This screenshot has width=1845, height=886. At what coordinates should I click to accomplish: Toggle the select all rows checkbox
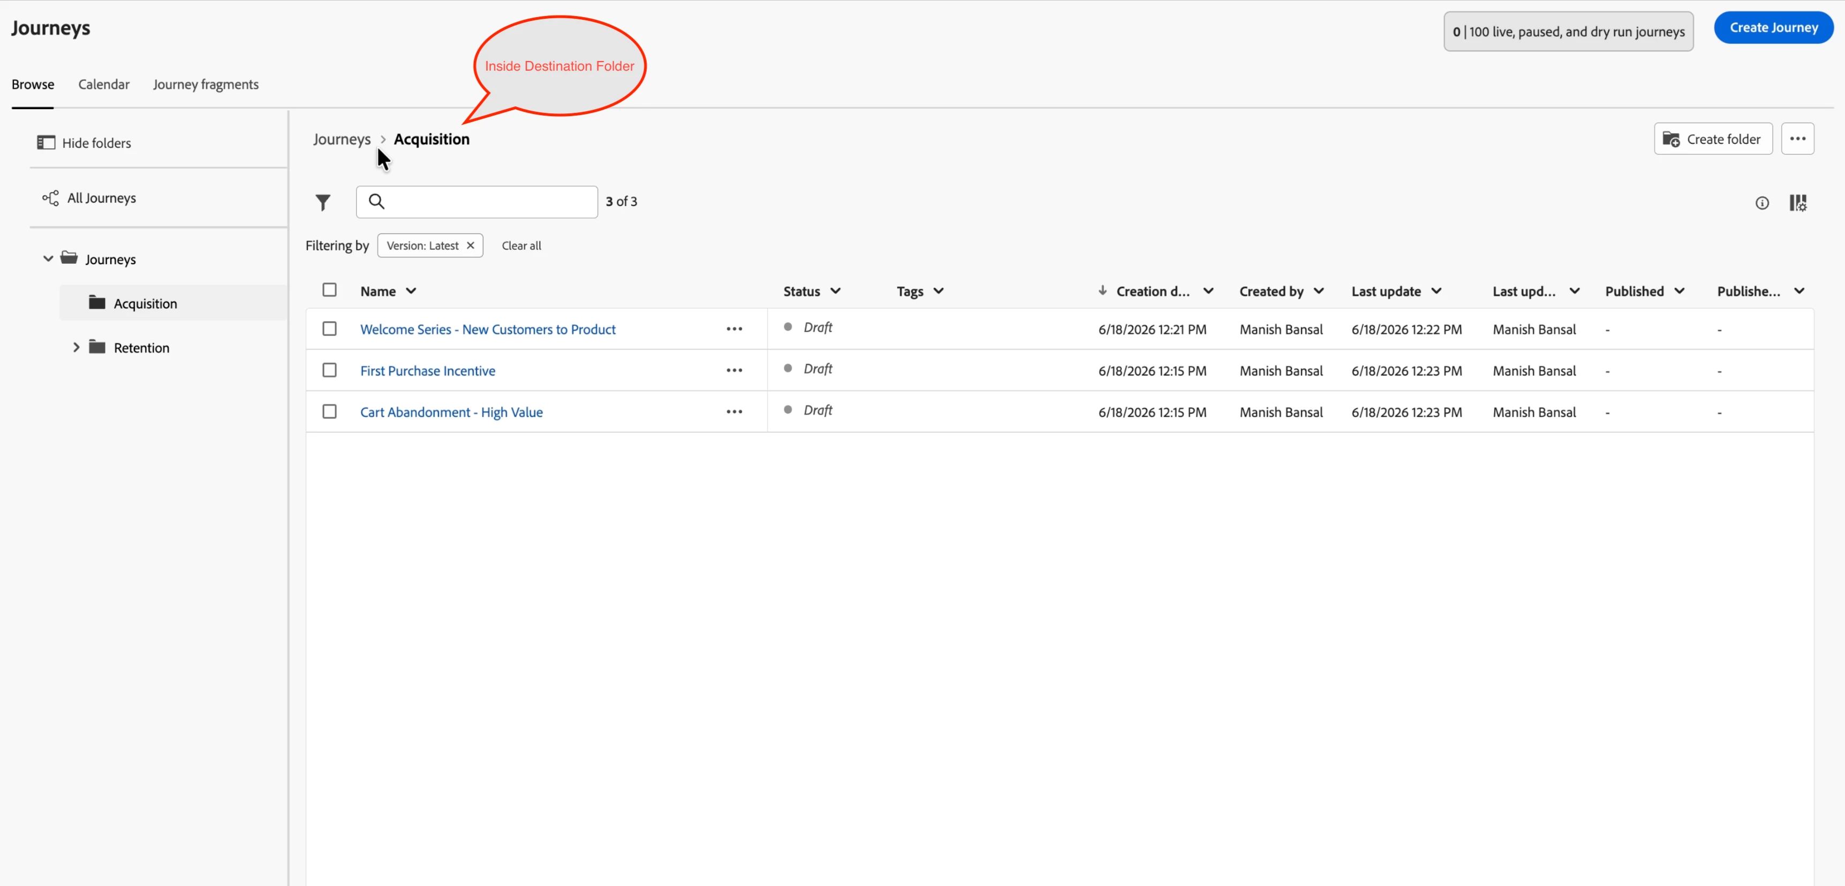(329, 290)
